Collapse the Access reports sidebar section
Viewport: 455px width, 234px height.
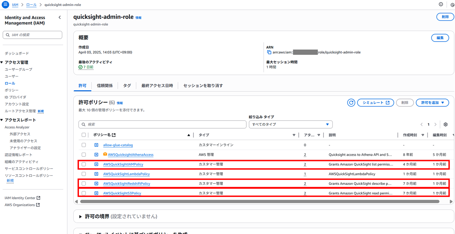[x=2, y=120]
